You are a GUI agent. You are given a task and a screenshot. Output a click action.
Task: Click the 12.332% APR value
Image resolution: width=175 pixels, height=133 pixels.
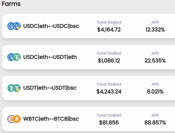click(x=155, y=30)
